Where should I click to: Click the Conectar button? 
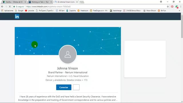(x=64, y=87)
